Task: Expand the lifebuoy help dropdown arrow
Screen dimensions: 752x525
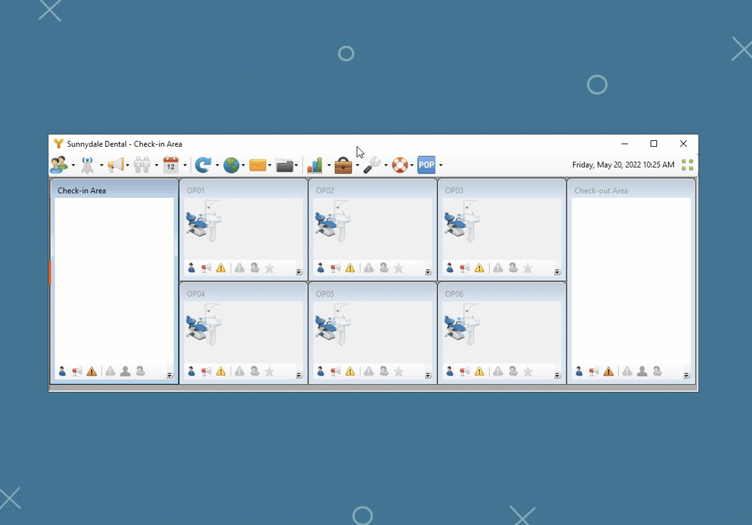Action: 412,166
